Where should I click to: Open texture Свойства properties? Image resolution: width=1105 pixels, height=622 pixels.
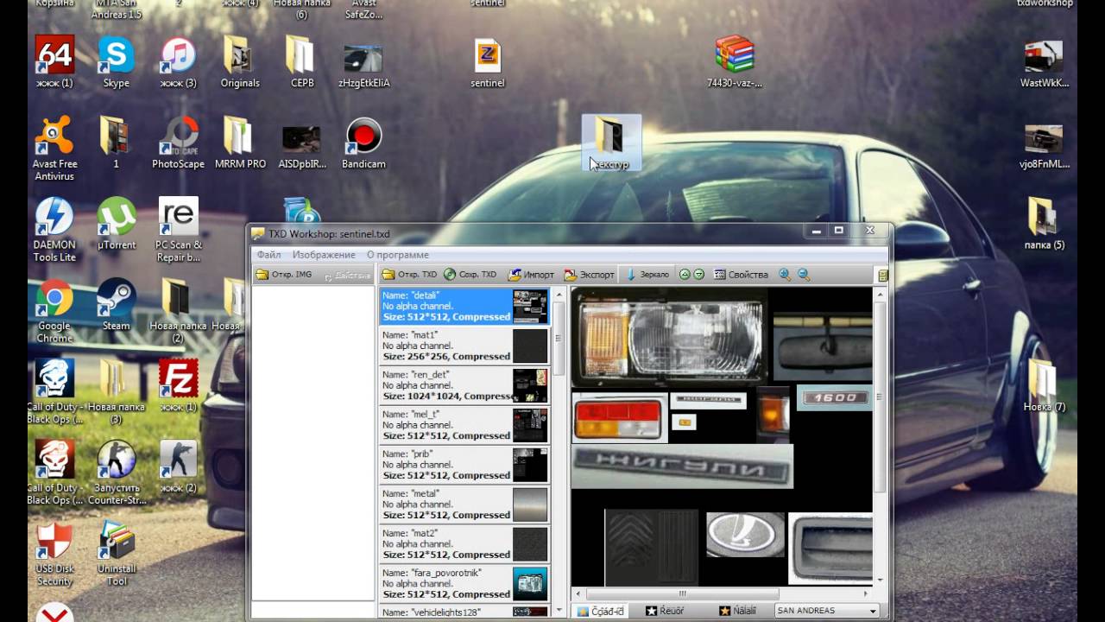coord(741,275)
